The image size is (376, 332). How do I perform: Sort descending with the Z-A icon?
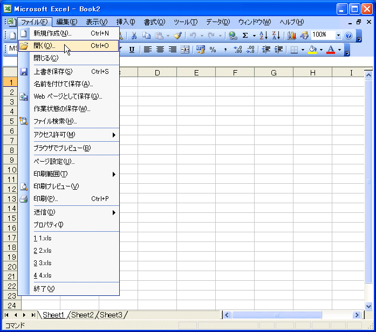click(x=276, y=36)
